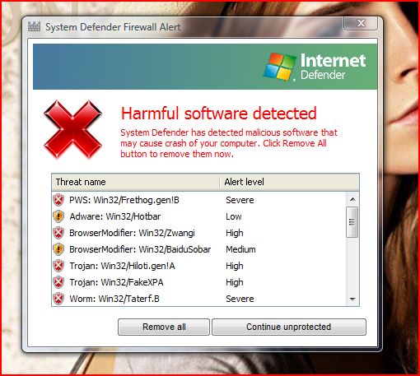Click the red shield icon beside Trojan: Win32/FakeXPA
Image resolution: width=420 pixels, height=376 pixels.
58,282
